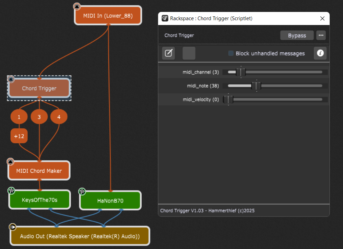Open the scriptlet code editor icon
Image resolution: width=343 pixels, height=249 pixels.
tap(168, 53)
